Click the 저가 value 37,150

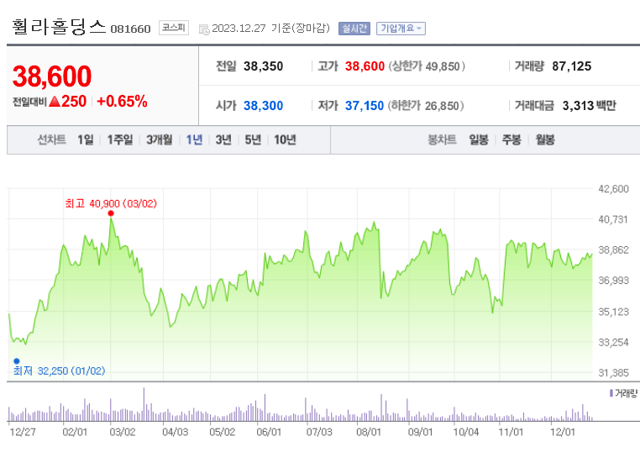tap(365, 106)
